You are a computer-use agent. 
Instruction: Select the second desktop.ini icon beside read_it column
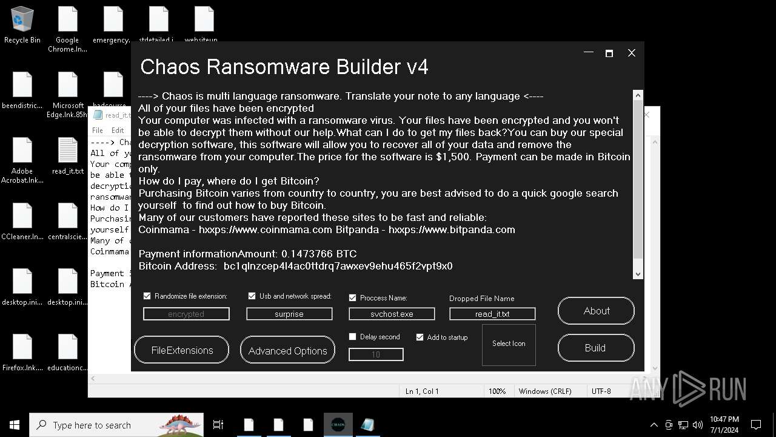(67, 288)
